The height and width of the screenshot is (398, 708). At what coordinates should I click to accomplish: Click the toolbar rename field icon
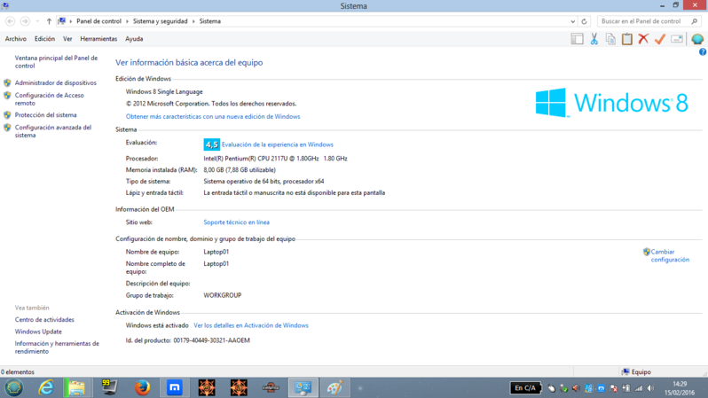(677, 39)
